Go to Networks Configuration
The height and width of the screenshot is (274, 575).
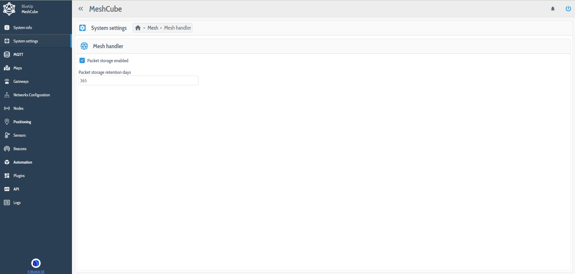coord(31,95)
